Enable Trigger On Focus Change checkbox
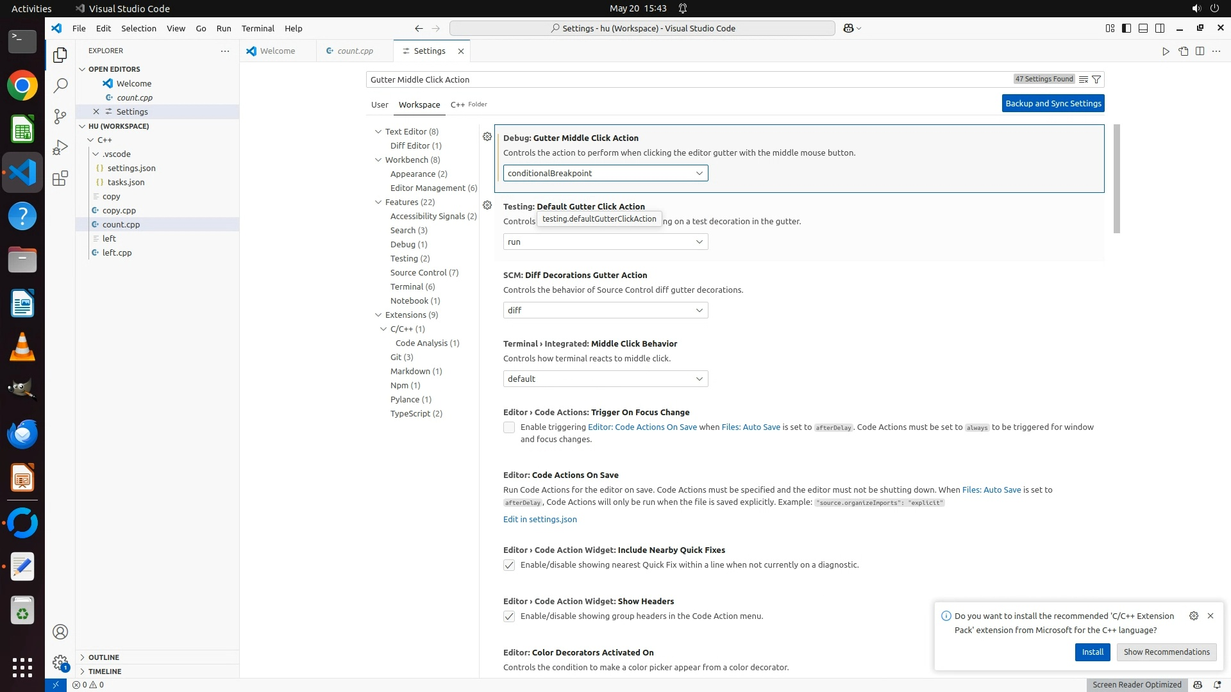The width and height of the screenshot is (1231, 692). (x=509, y=427)
